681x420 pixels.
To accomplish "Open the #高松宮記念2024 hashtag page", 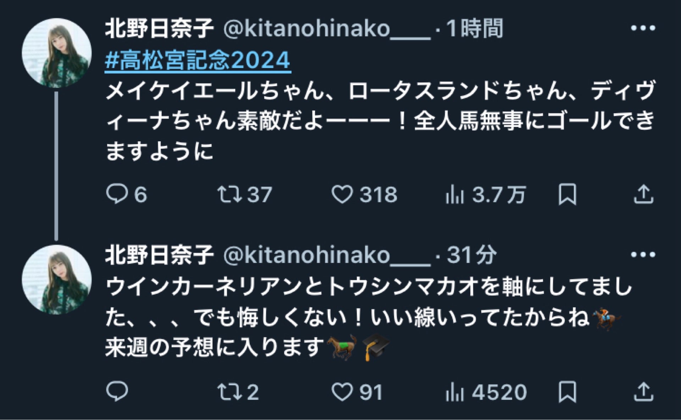I will (196, 61).
